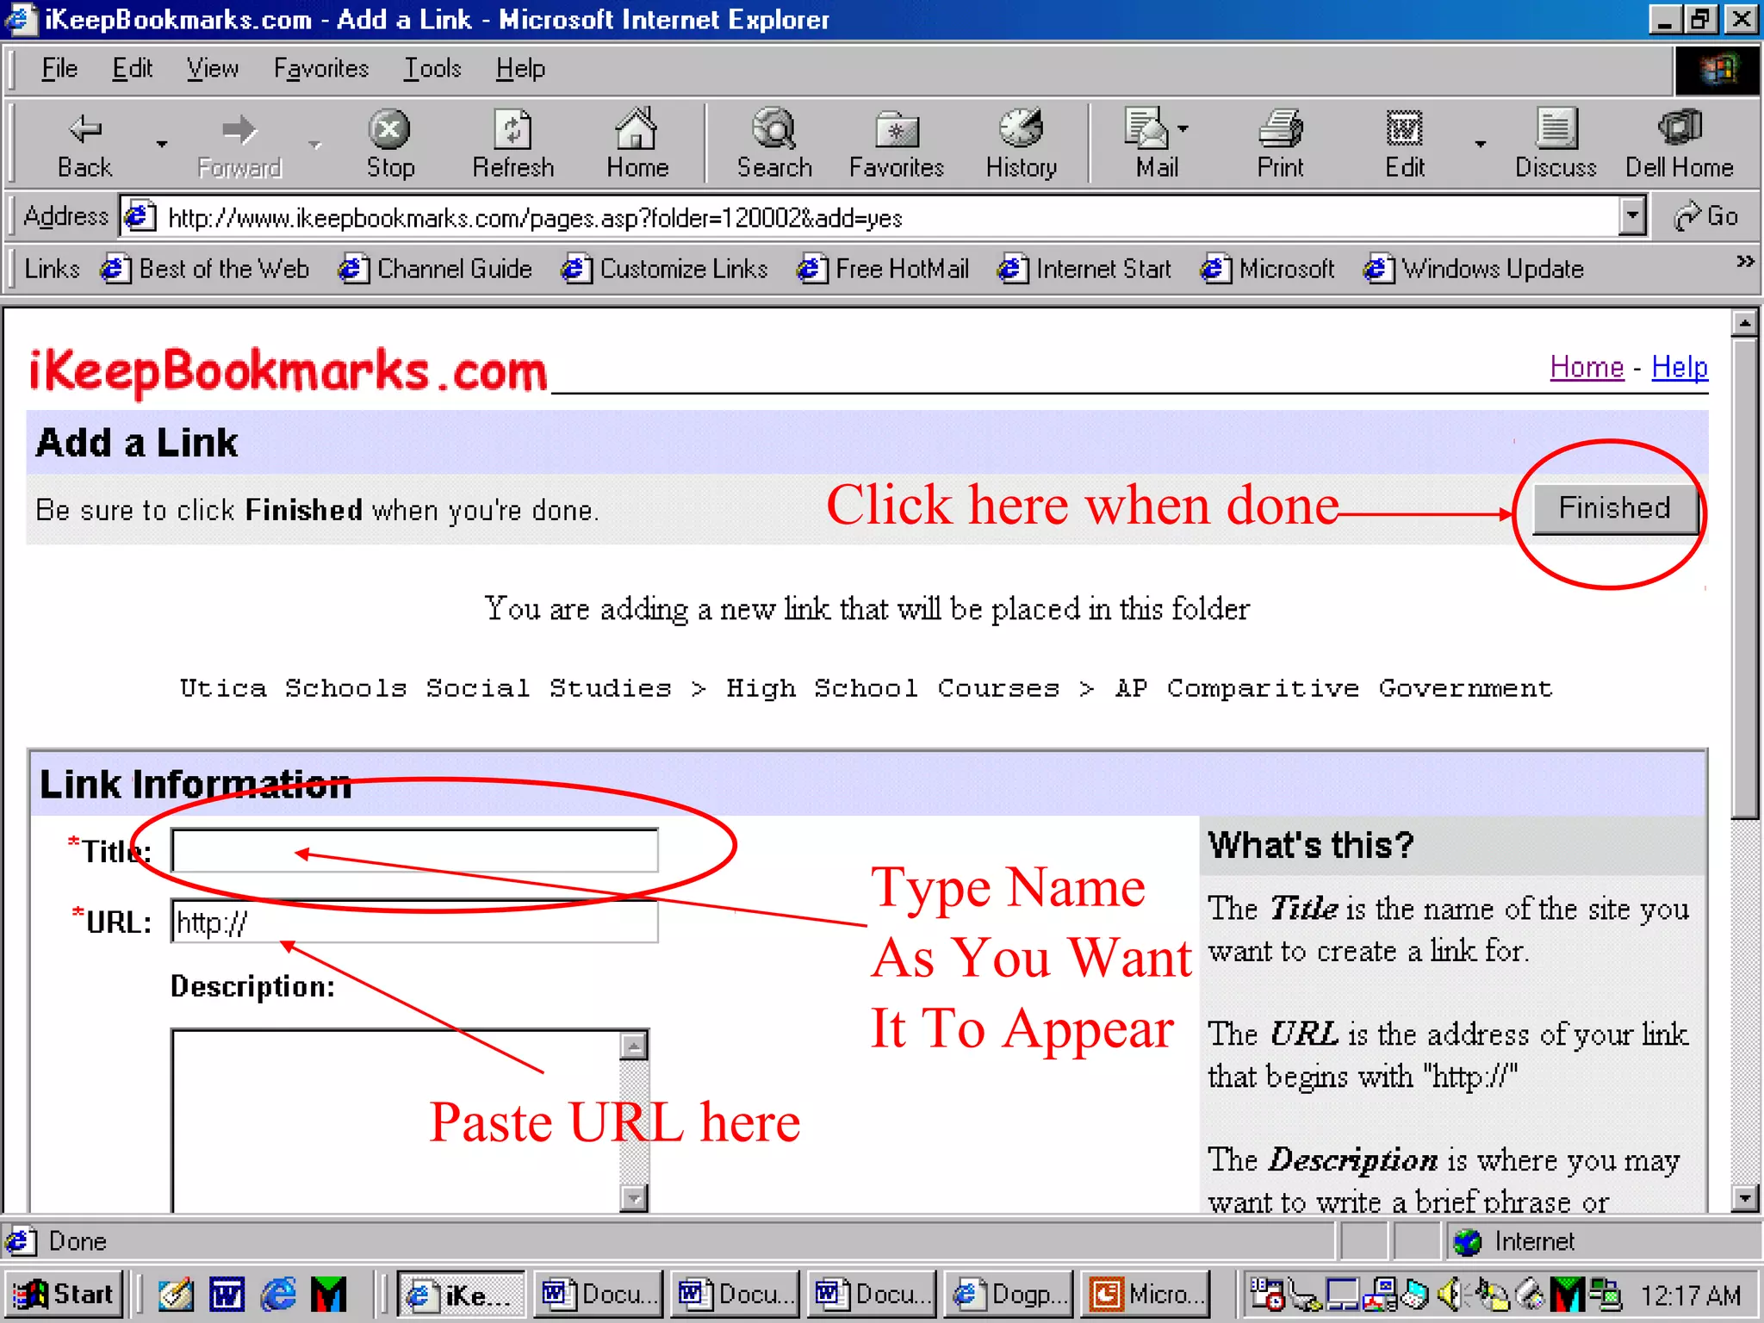
Task: Go to Home via toolbar icon
Action: pos(637,144)
